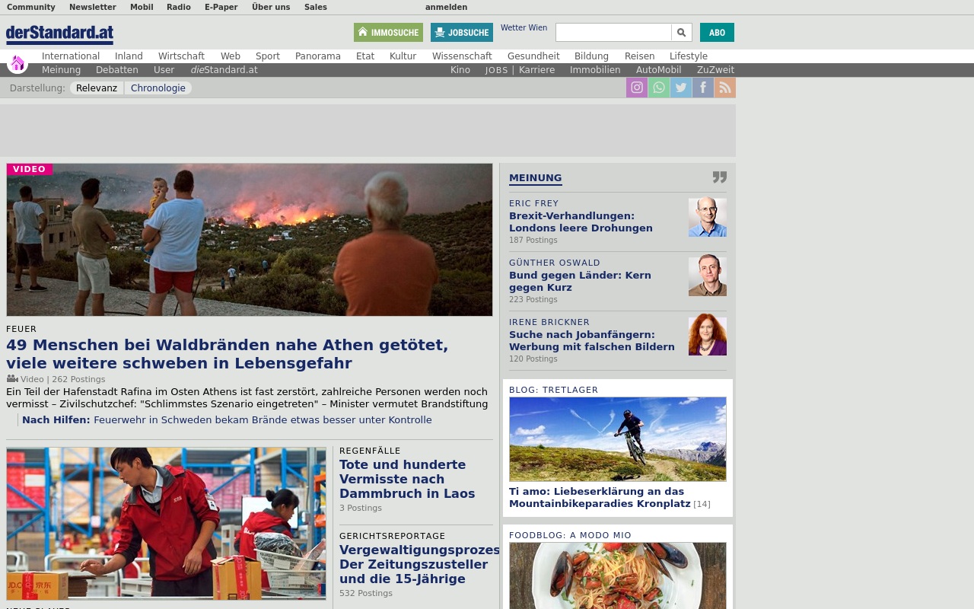This screenshot has width=974, height=609.
Task: Open the International section
Action: point(71,56)
